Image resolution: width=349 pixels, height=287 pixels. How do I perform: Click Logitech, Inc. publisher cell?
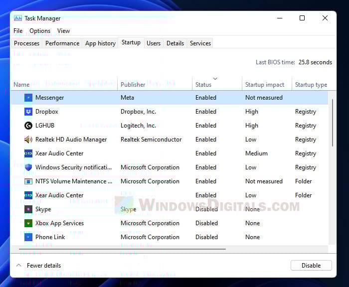point(138,126)
